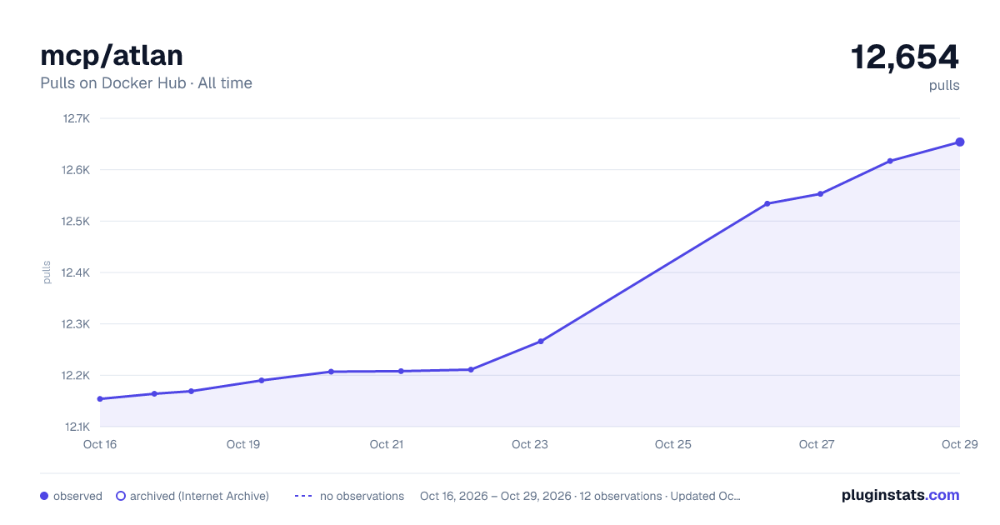Click the Oct 25 x-axis label
The image size is (1000, 525).
tap(673, 444)
